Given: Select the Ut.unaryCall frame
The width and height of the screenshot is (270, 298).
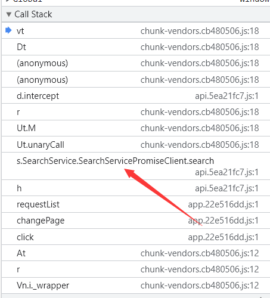Looking at the screenshot, I should point(136,144).
